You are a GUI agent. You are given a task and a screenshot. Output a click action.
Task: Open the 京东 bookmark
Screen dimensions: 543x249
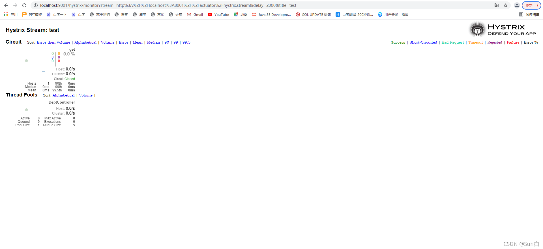pos(157,14)
